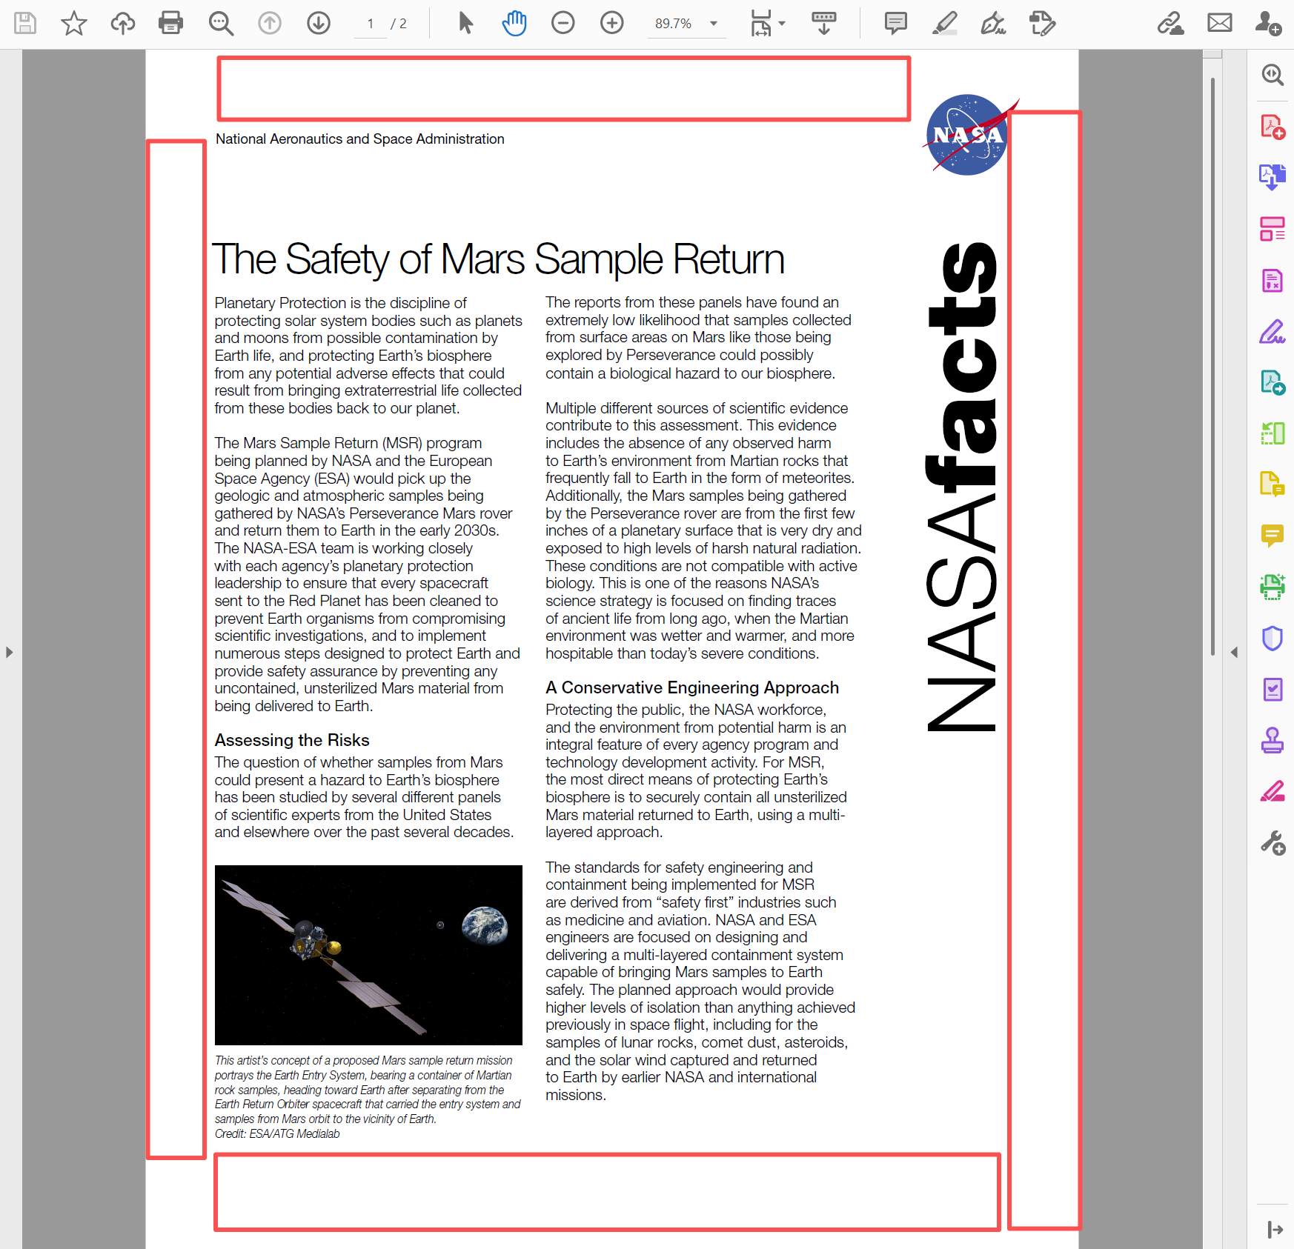Activate the Highlight text tool
Screen dimensions: 1294x1249
coord(944,23)
